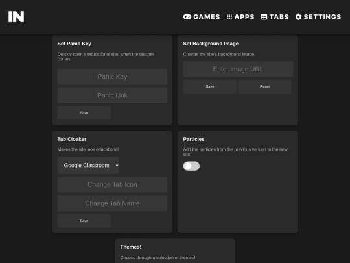Click the 'Add the particles from the previous version' description

tap(235, 152)
